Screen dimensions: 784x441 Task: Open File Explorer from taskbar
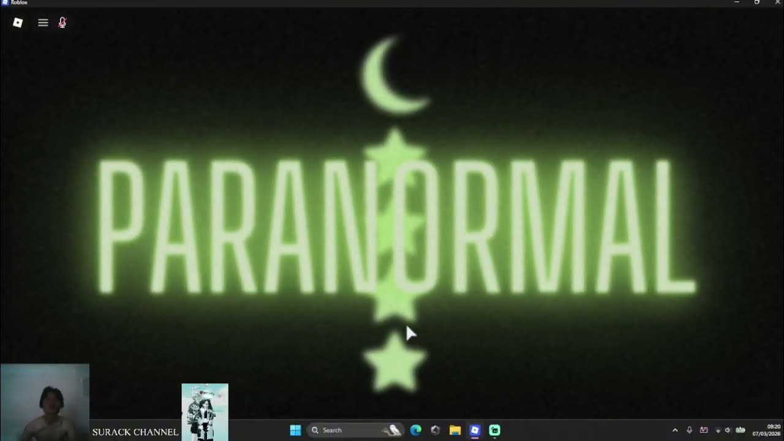coord(455,430)
